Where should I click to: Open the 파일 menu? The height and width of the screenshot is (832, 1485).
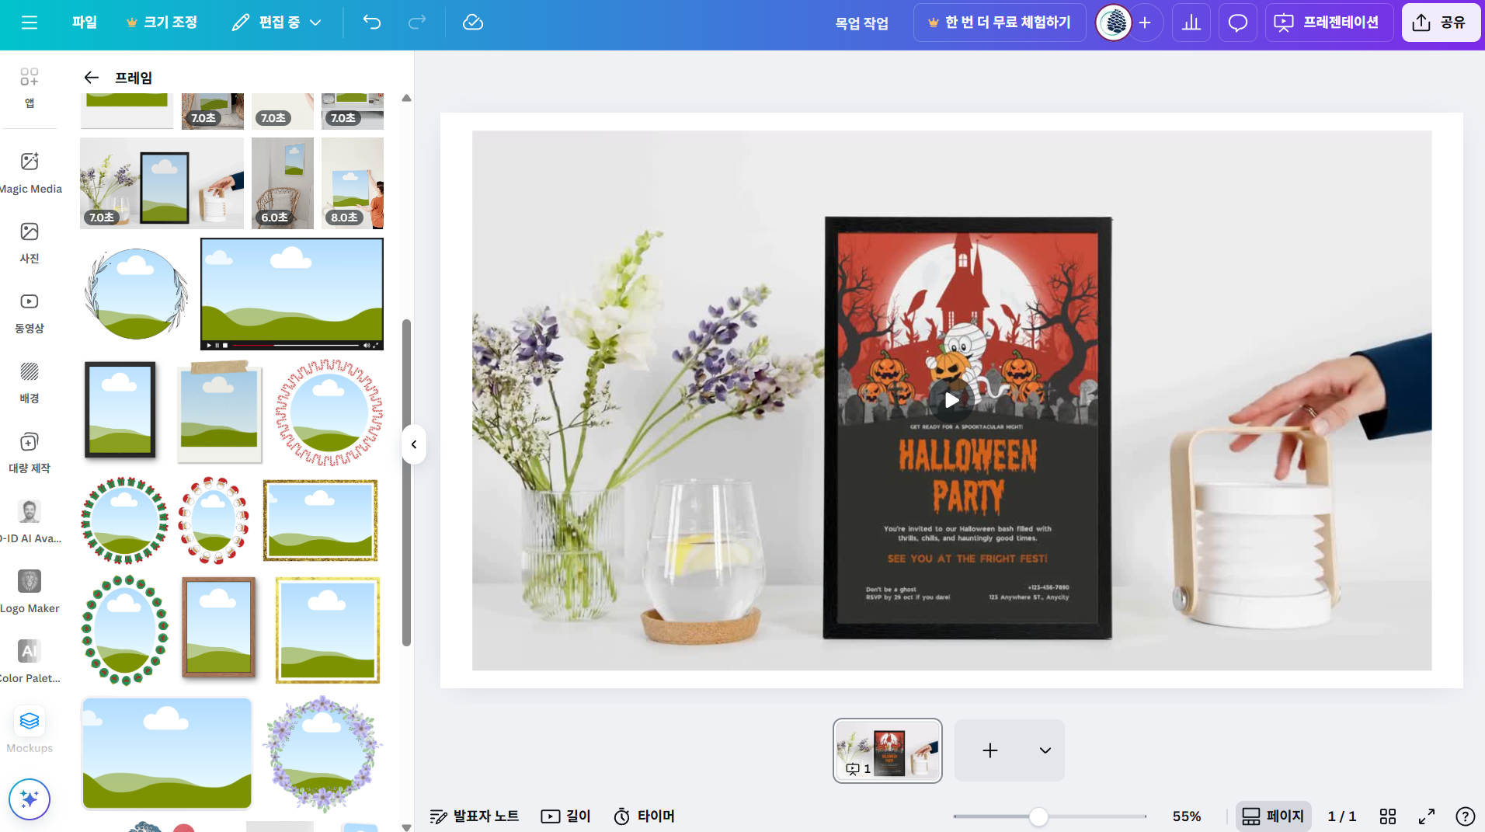85,23
